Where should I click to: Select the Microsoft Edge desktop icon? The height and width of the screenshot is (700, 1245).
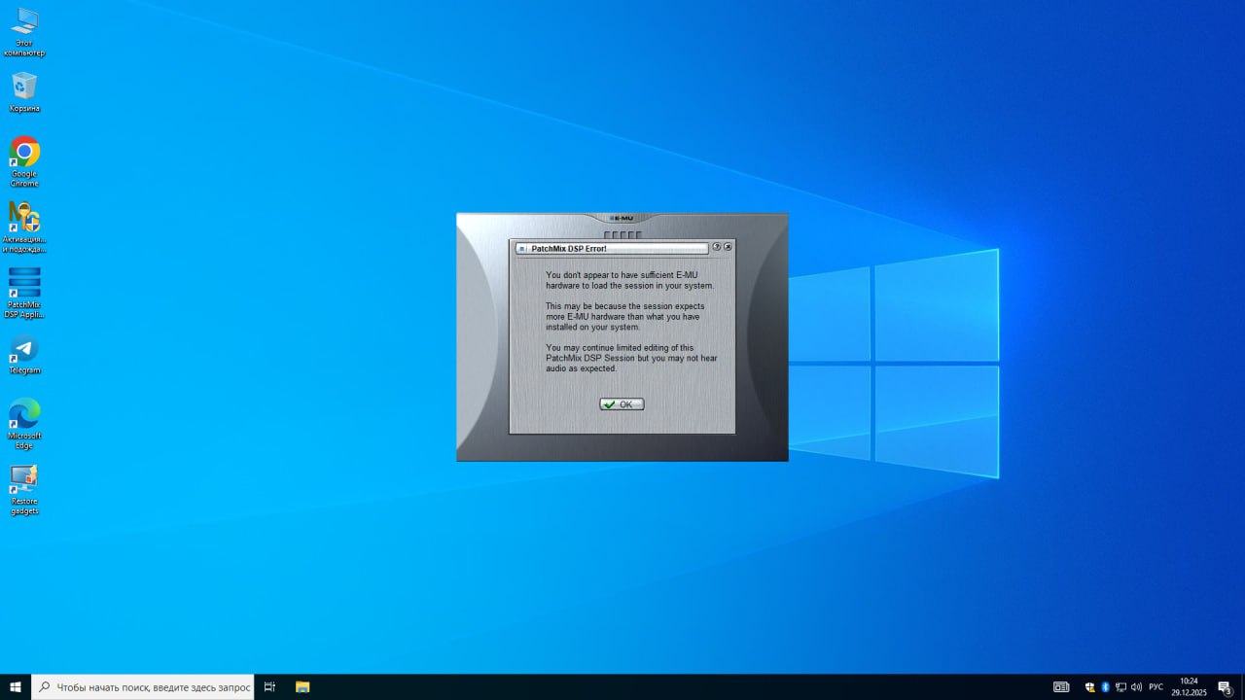click(x=24, y=413)
